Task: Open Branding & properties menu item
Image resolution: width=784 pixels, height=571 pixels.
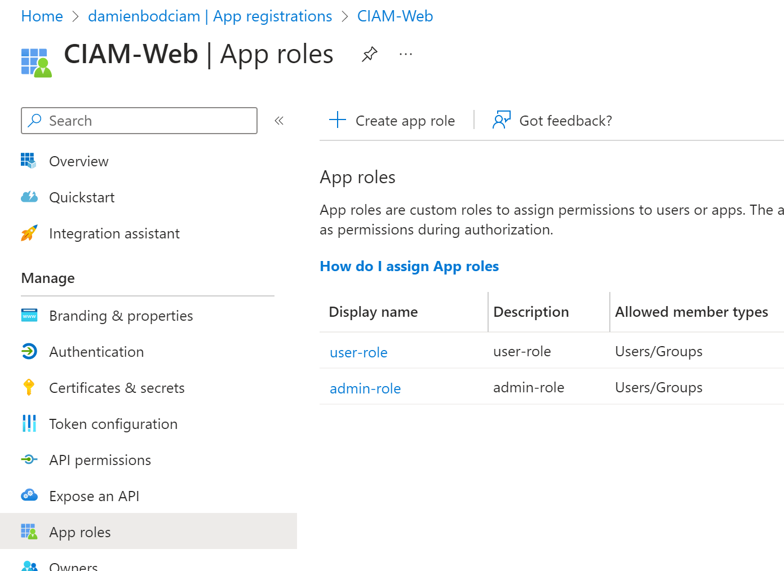Action: [121, 316]
